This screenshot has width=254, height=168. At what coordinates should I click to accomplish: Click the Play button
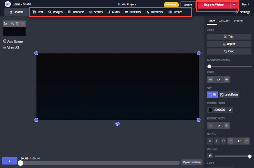click(9, 161)
